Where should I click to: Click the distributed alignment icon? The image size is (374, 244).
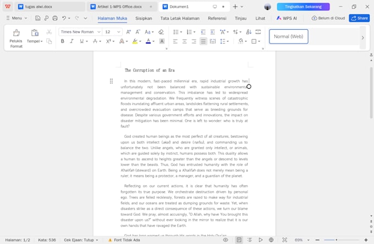pyautogui.click(x=212, y=41)
